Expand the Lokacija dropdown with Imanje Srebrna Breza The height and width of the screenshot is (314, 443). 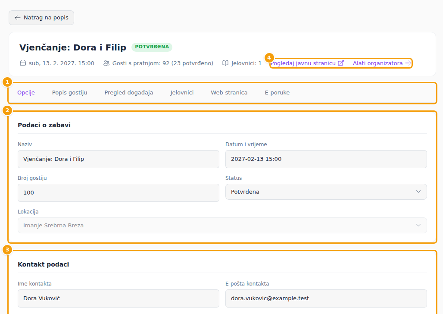click(x=222, y=226)
